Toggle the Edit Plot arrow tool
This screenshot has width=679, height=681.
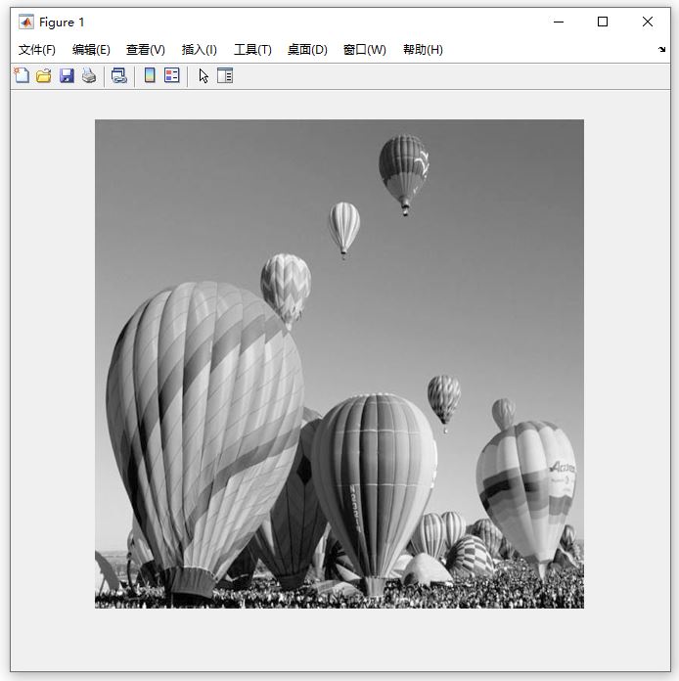click(x=204, y=75)
